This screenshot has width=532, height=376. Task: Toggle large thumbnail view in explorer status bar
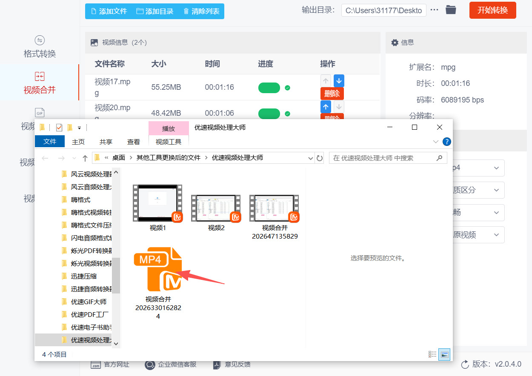tap(444, 354)
